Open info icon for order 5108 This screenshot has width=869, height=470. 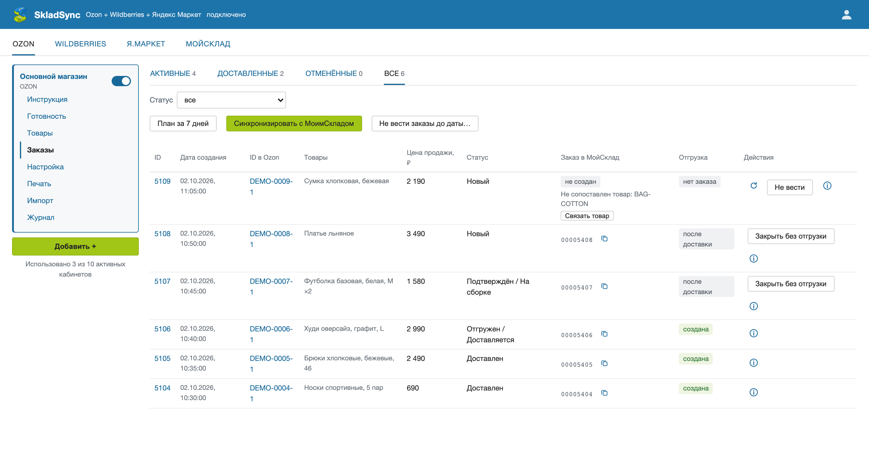coord(753,258)
